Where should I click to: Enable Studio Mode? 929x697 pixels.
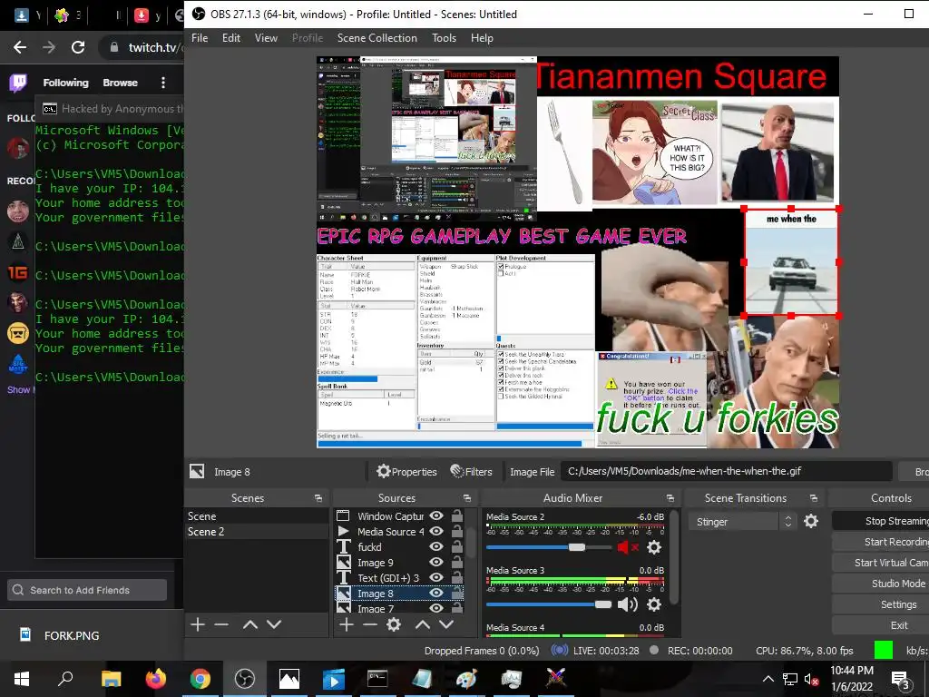coord(880,584)
